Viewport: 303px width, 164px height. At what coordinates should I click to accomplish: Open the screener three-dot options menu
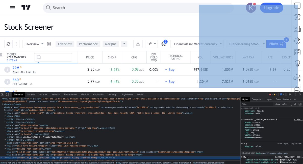16,44
